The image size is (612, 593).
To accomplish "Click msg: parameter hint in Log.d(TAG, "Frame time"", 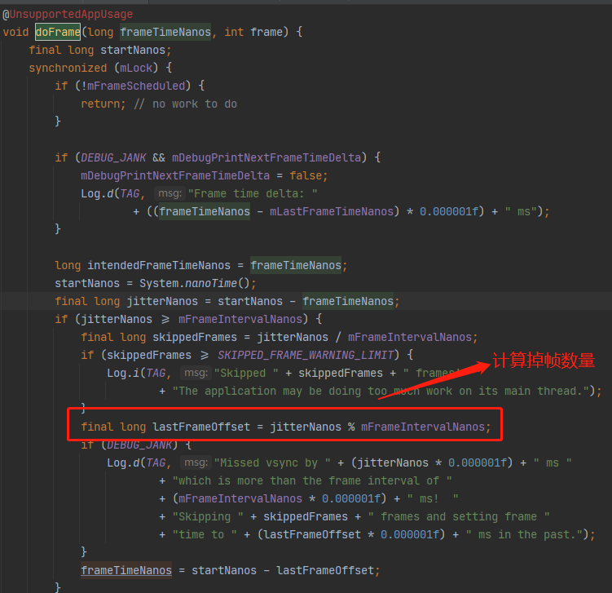I will [x=170, y=194].
